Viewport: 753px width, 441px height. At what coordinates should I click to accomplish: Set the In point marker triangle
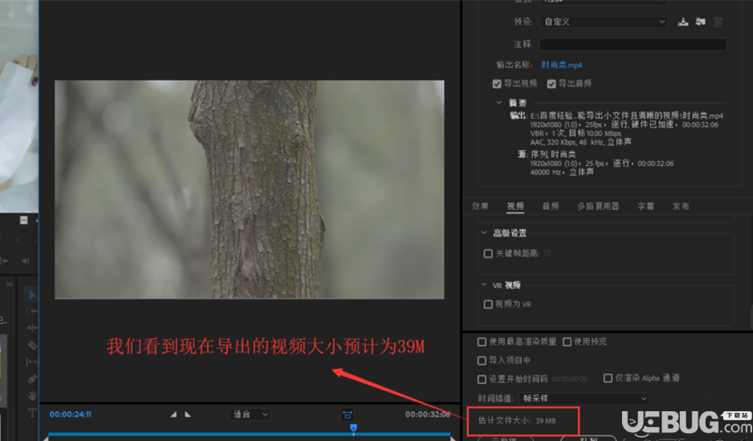[173, 414]
